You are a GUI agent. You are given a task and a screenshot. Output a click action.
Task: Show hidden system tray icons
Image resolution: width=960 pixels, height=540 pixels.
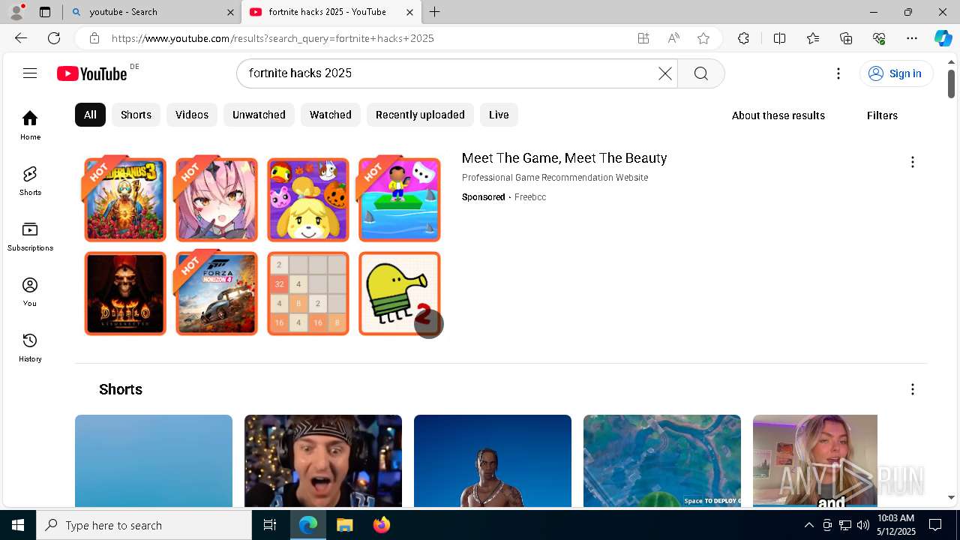coord(808,525)
